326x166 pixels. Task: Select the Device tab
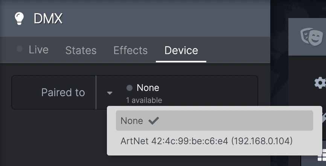point(181,50)
